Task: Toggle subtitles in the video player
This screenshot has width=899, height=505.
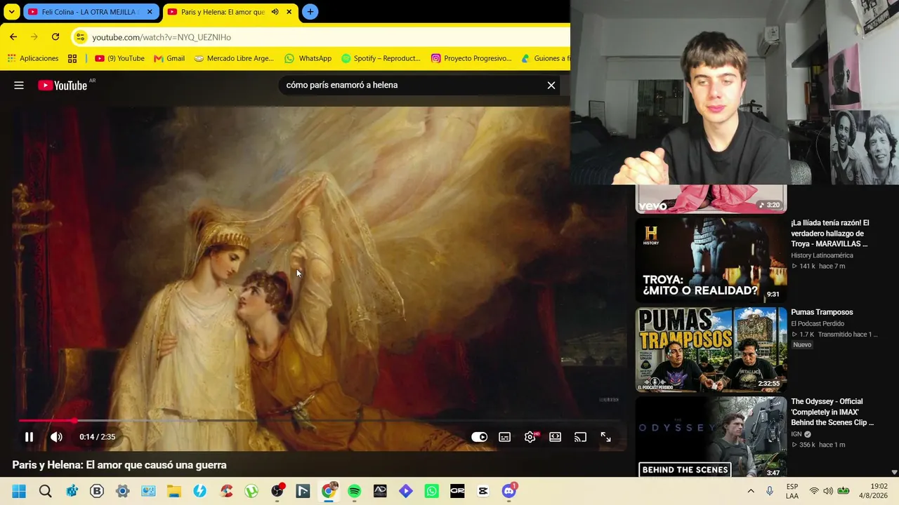Action: click(x=504, y=437)
